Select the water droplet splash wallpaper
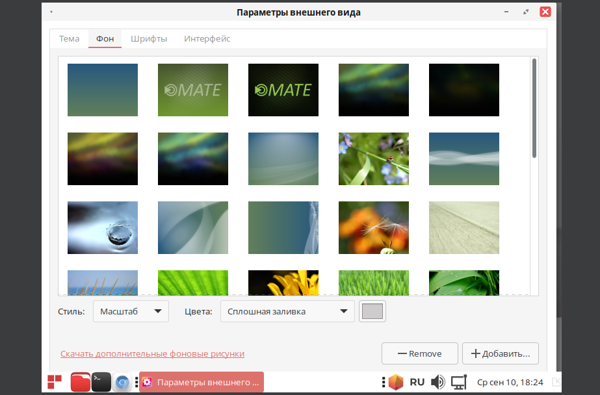The height and width of the screenshot is (395, 600). pyautogui.click(x=103, y=227)
